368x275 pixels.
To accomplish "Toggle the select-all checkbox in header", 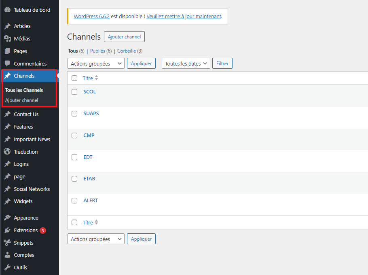I will pyautogui.click(x=74, y=78).
